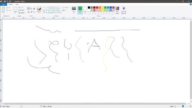
Task: Open the shape Fill dropdown
Action: coord(64,10)
